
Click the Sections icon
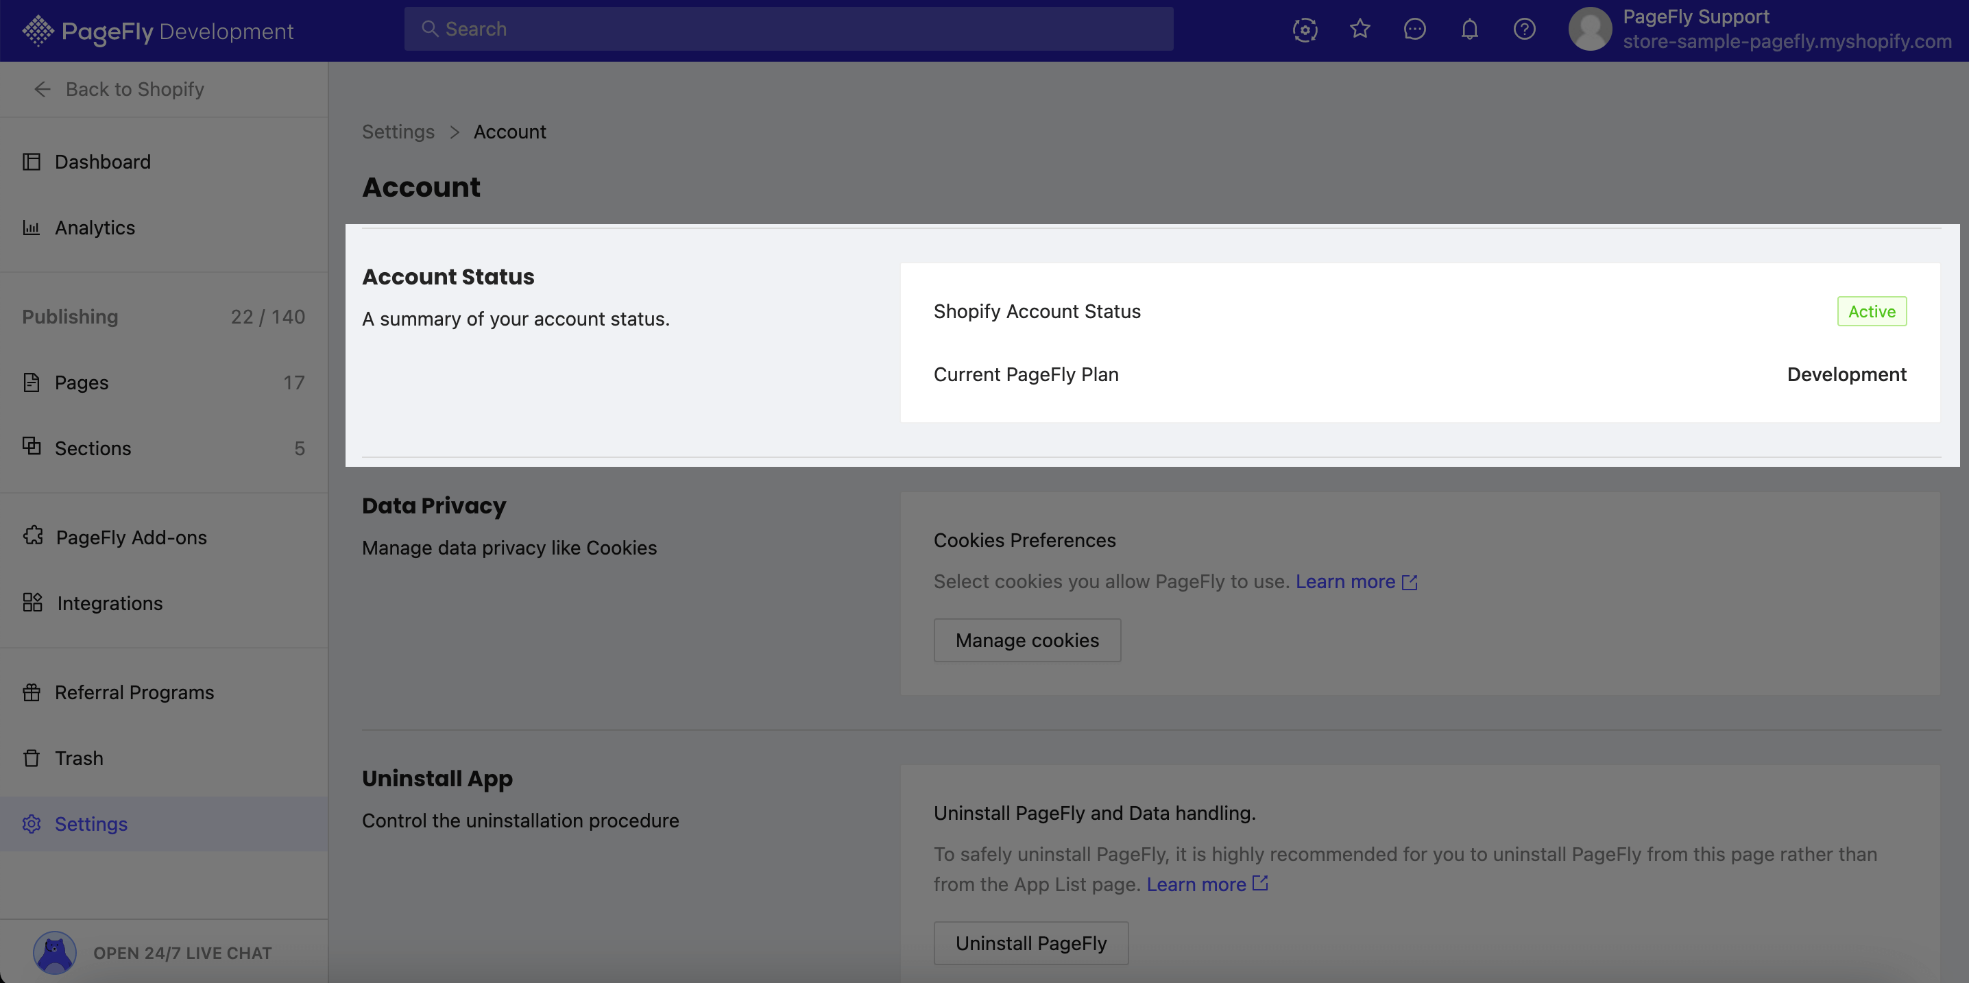[32, 446]
